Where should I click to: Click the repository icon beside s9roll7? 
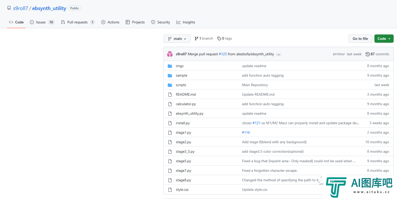(9, 8)
